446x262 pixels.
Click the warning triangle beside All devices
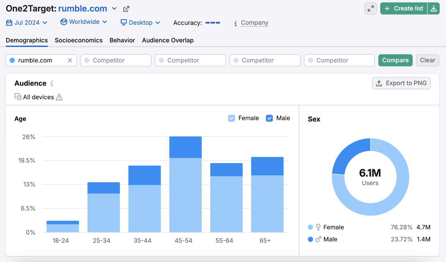click(x=59, y=97)
